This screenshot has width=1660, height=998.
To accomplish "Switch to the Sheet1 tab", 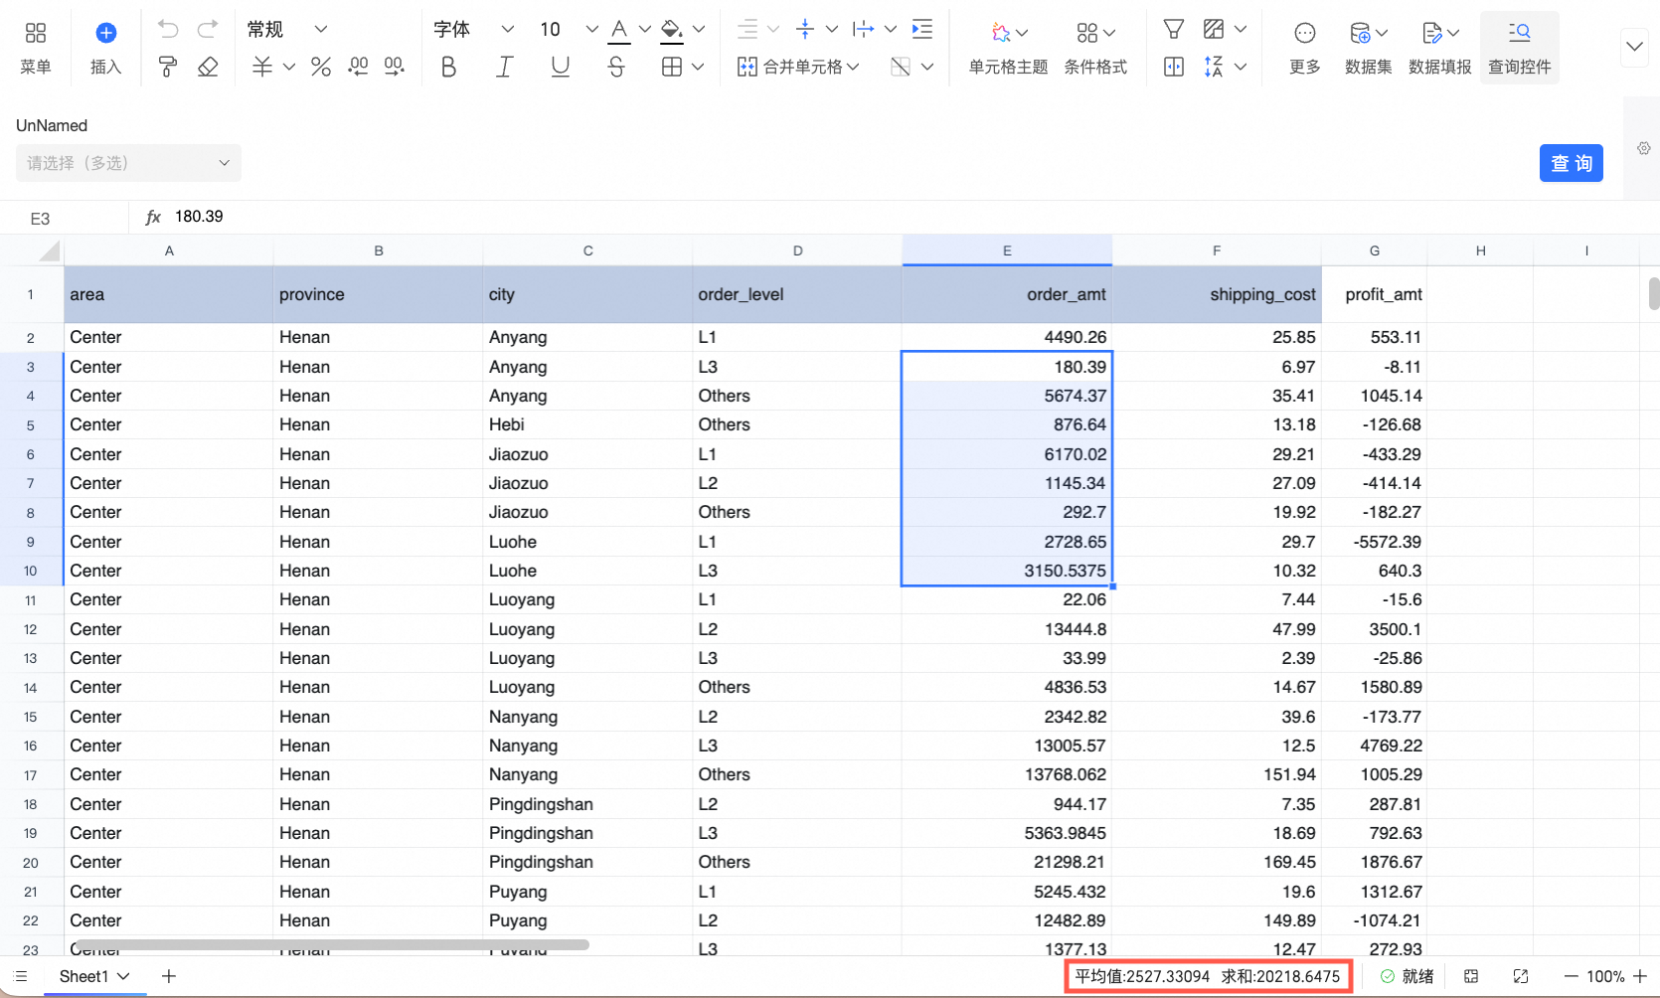I will 83,976.
